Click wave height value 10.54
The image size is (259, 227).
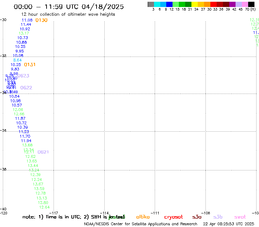tap(14, 96)
